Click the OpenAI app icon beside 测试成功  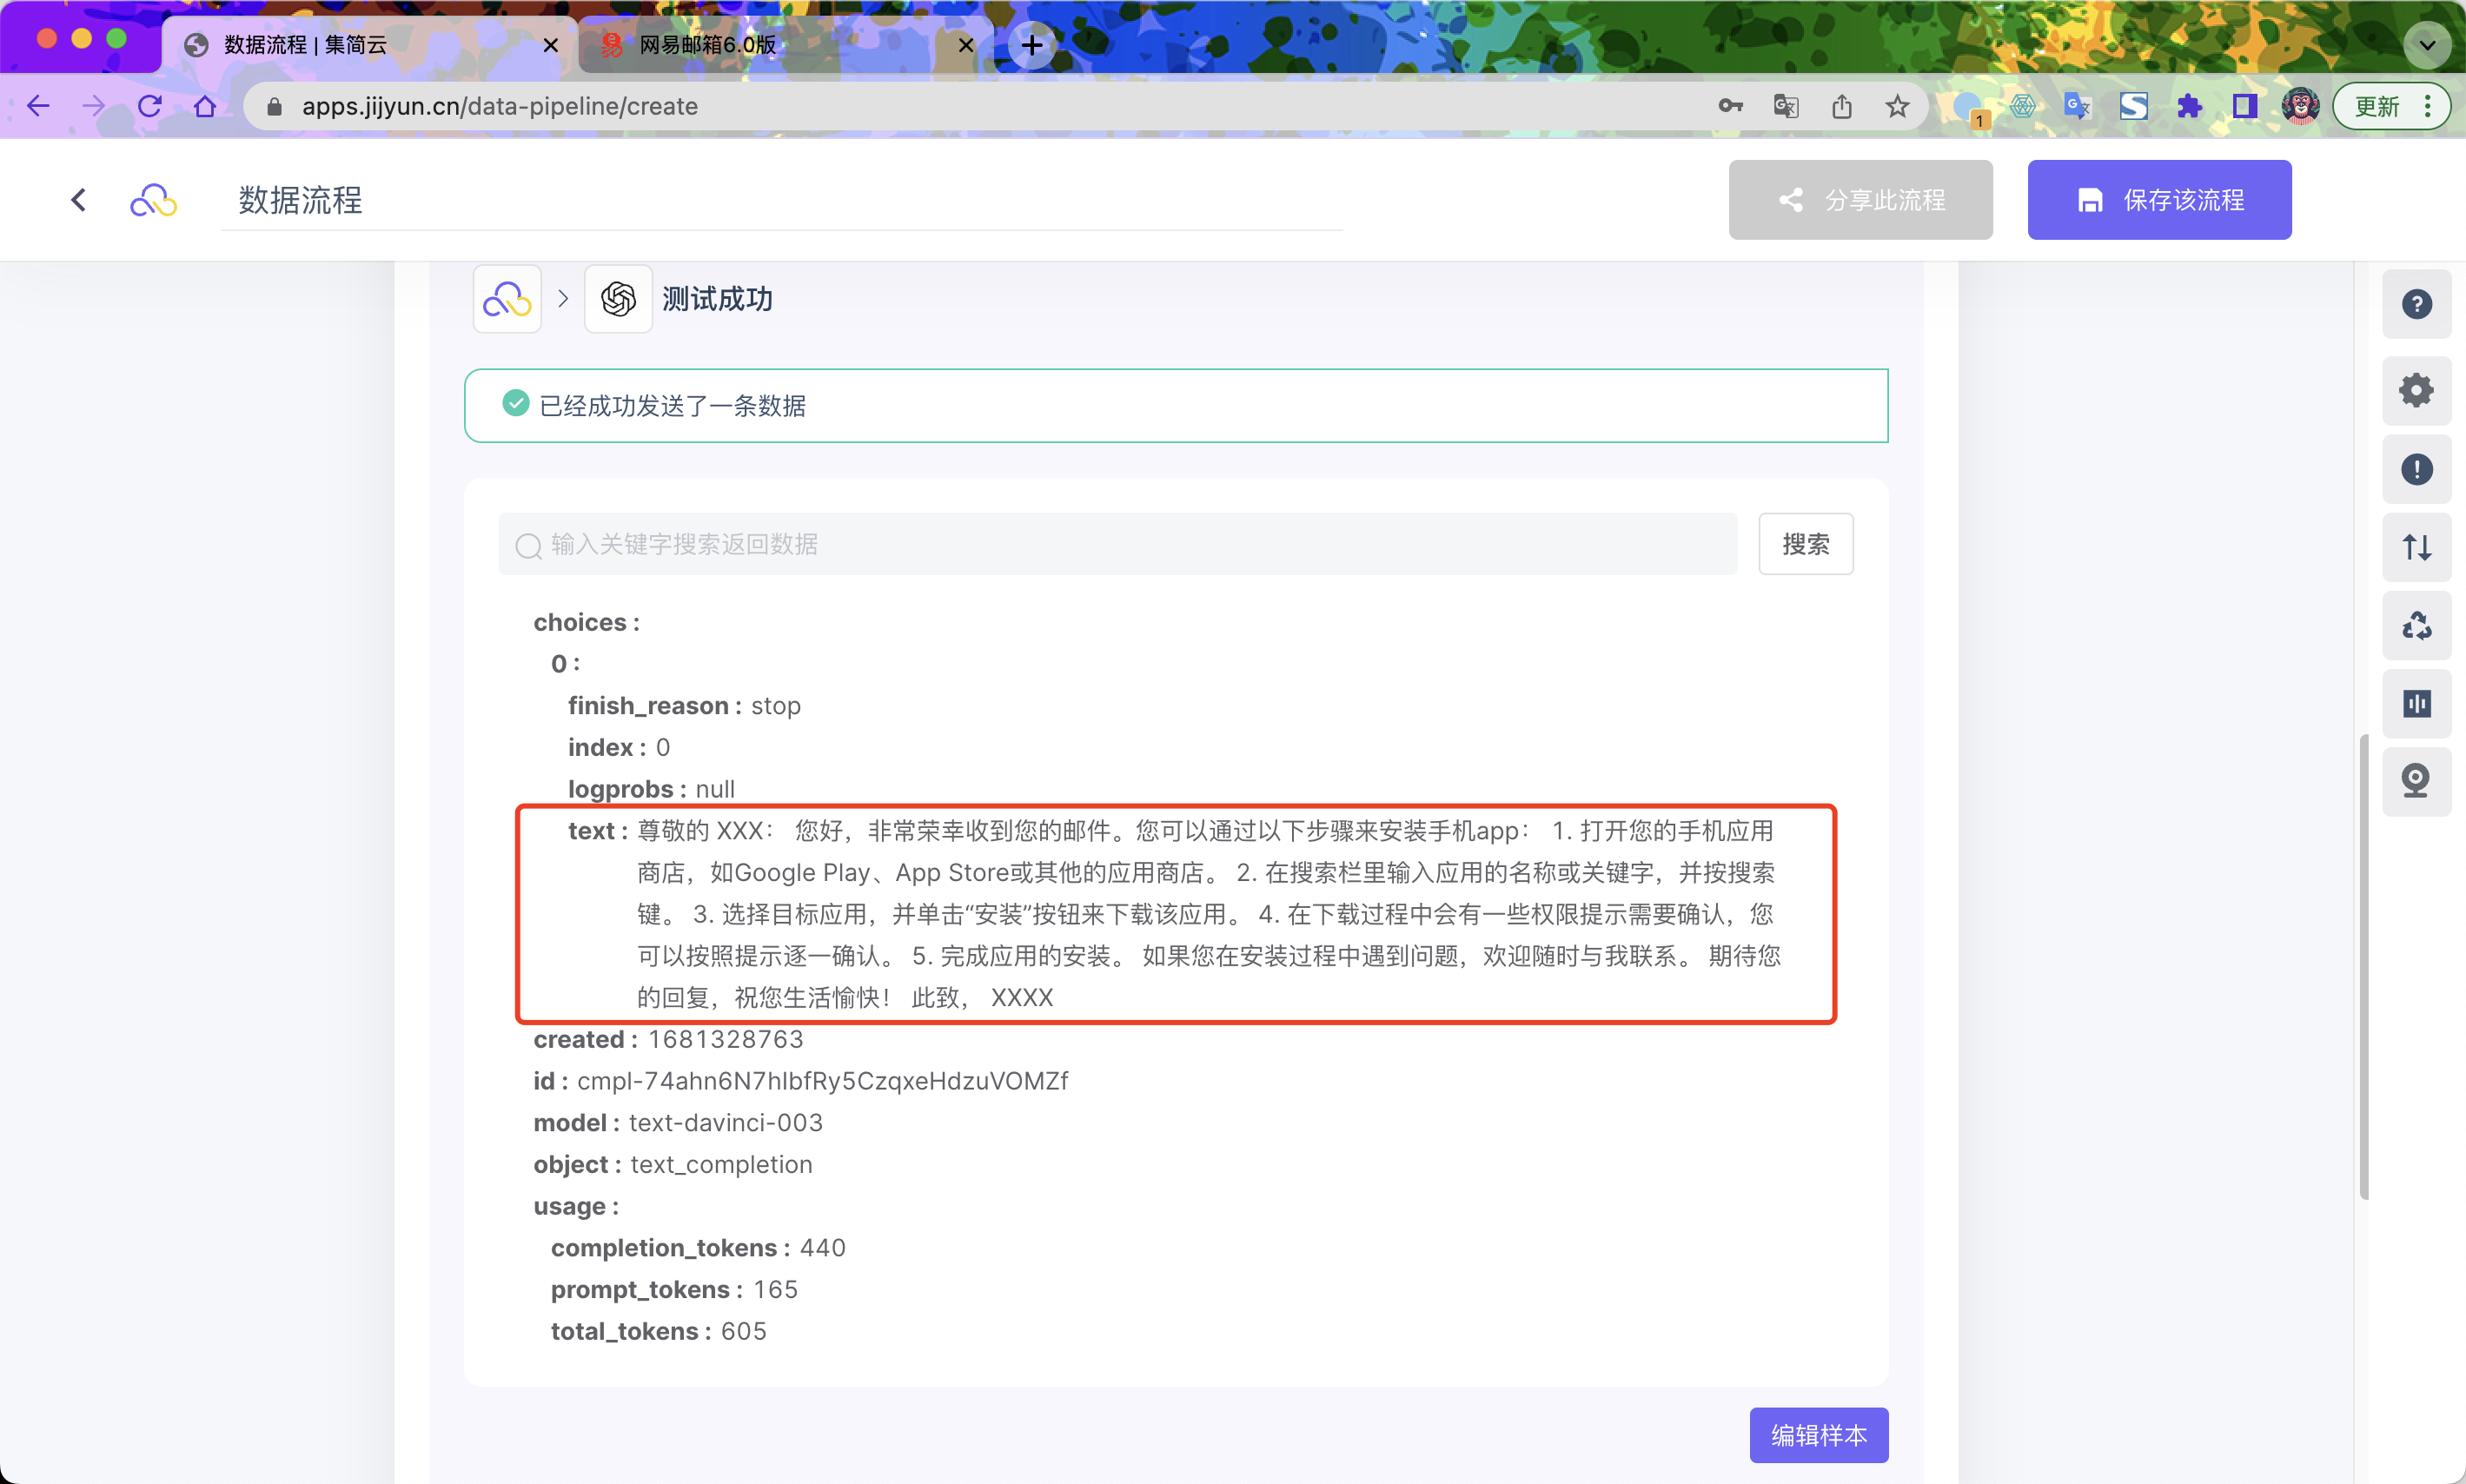coord(618,299)
